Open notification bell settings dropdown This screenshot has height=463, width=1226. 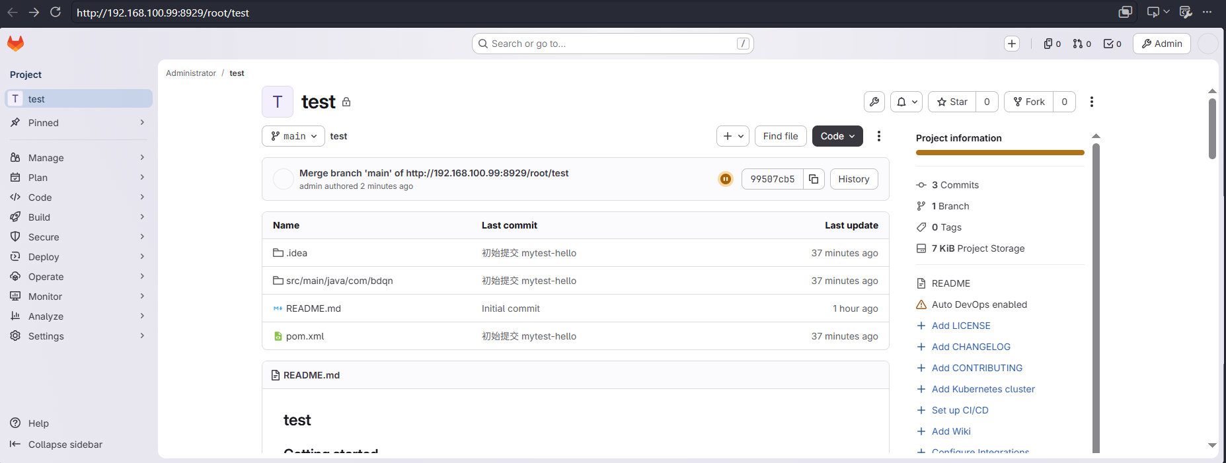coord(906,102)
